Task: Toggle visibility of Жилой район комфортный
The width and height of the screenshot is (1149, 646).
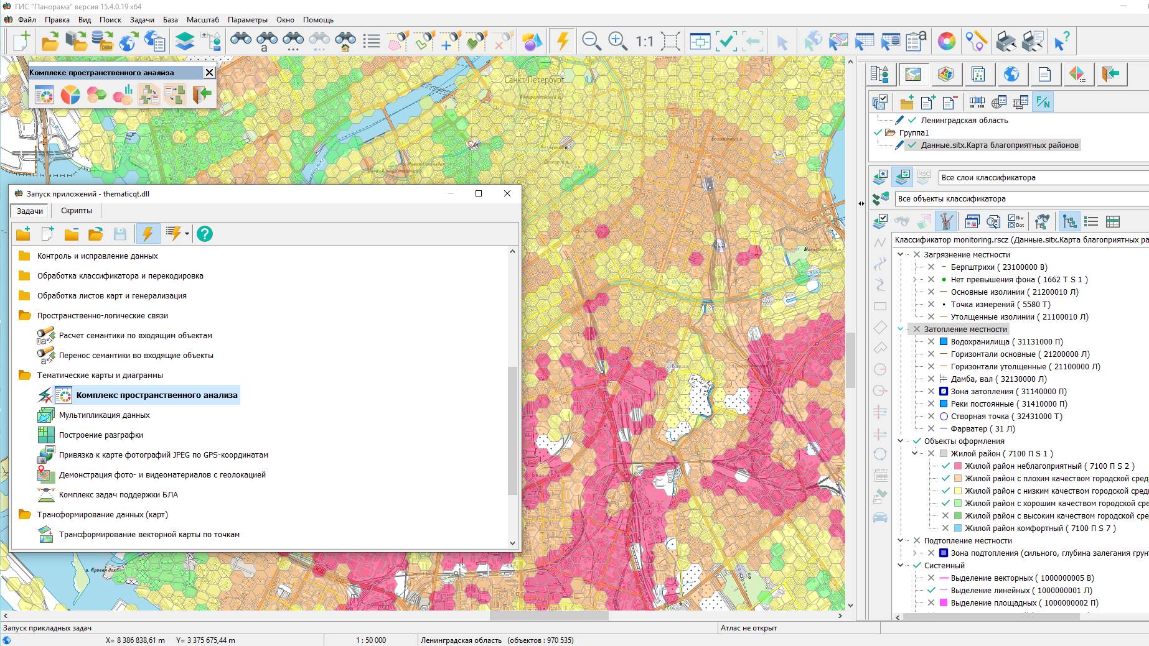Action: click(945, 528)
